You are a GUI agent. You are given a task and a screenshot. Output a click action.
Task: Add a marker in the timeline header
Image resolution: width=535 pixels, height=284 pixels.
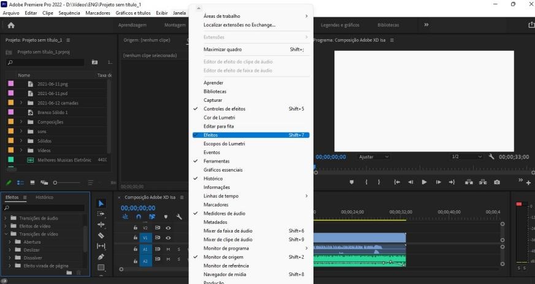click(x=166, y=217)
